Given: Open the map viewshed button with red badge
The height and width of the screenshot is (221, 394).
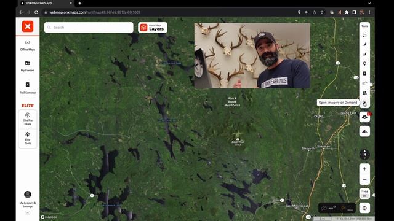Looking at the screenshot, I should point(364,117).
